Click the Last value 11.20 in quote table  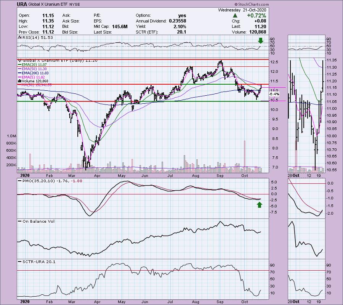[x=260, y=26]
